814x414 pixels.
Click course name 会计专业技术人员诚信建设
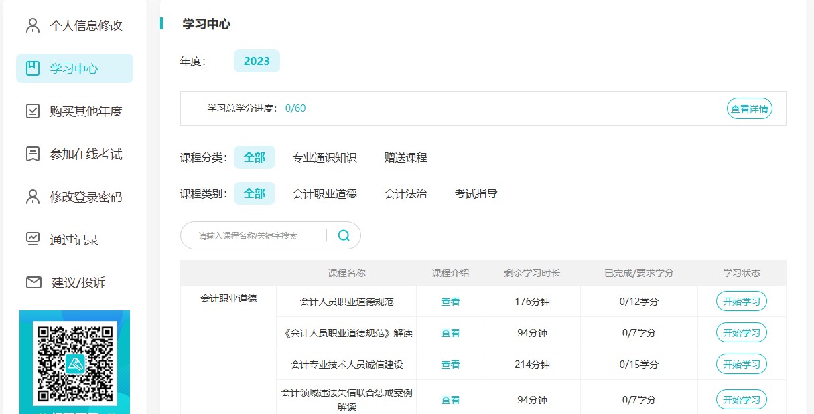[x=347, y=365]
